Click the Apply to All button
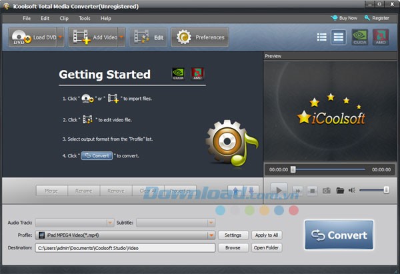The height and width of the screenshot is (274, 400). [267, 235]
